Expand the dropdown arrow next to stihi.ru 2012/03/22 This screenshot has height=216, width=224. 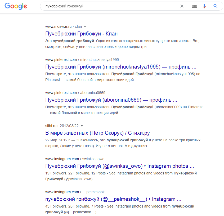pyautogui.click(x=82, y=126)
